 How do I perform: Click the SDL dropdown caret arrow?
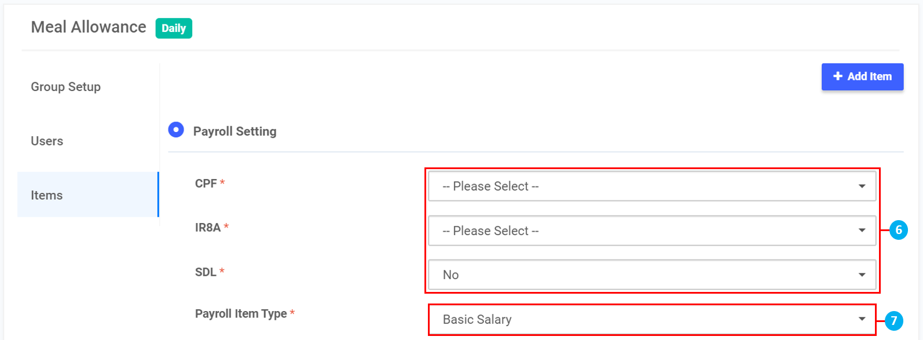coord(862,275)
